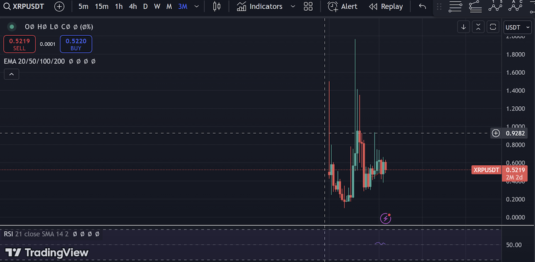Click the 0.9282 crosshair price label
The width and height of the screenshot is (535, 262).
(515, 133)
